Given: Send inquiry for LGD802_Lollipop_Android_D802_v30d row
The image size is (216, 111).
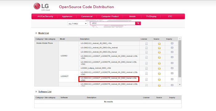Looking at the screenshot, I should pos(172,68).
